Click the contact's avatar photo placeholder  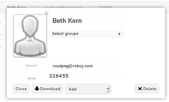(30, 36)
